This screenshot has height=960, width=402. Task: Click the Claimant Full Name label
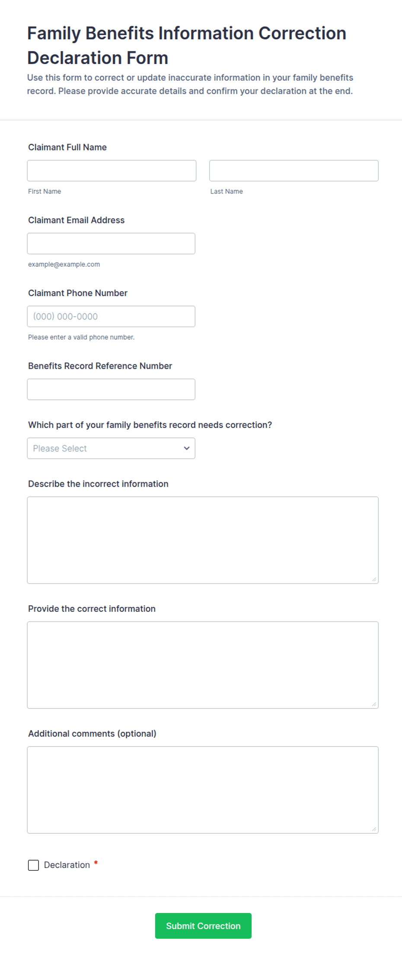click(x=67, y=147)
